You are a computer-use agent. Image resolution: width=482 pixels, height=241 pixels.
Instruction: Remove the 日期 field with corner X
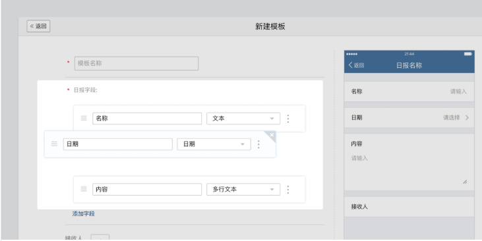[272, 135]
